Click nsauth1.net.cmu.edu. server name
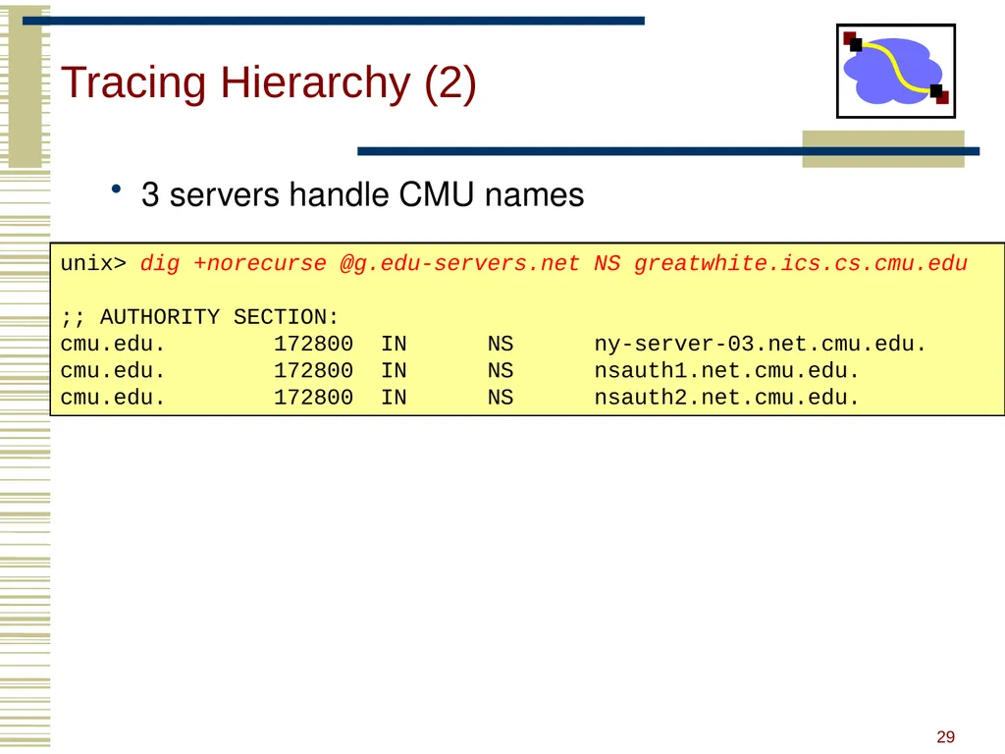 point(726,370)
